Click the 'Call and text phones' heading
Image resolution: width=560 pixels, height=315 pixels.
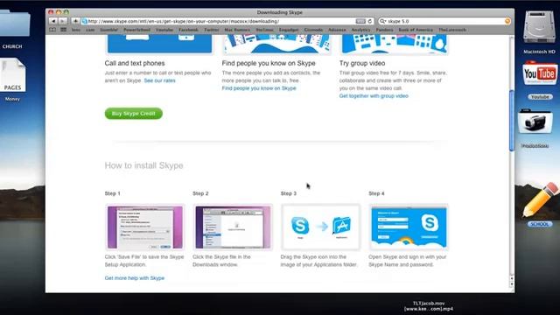click(x=135, y=63)
